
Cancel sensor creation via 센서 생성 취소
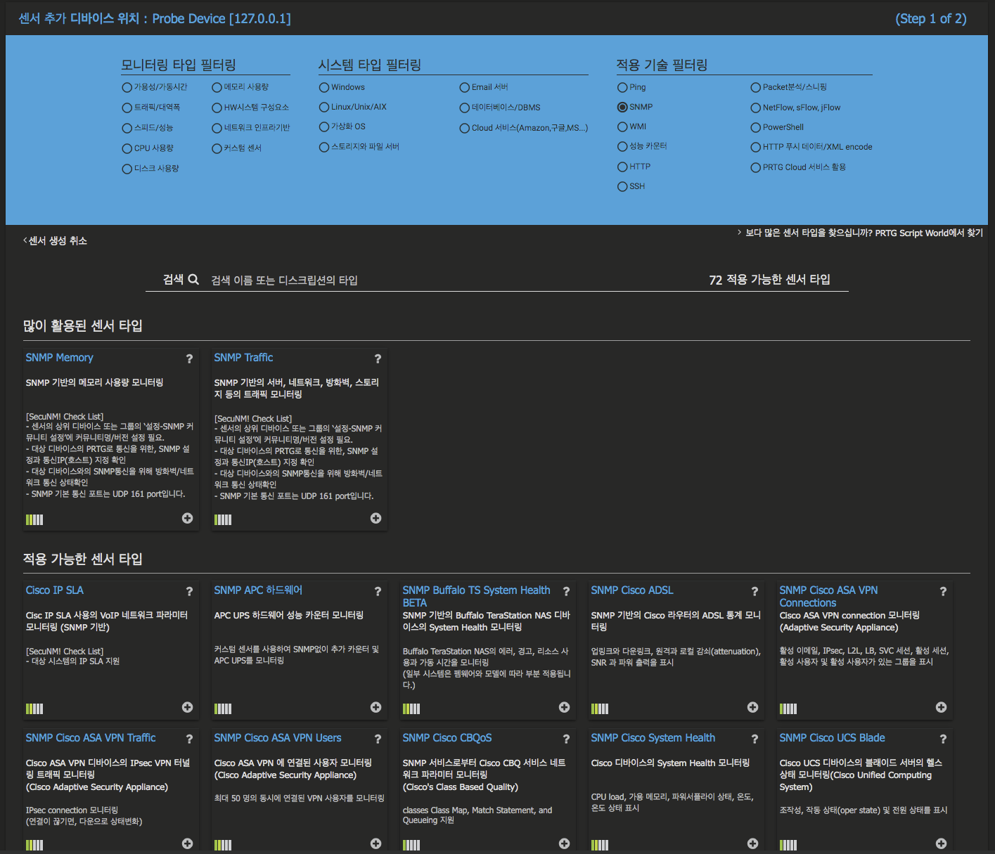(x=56, y=241)
